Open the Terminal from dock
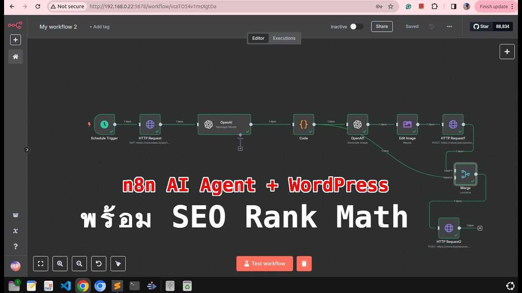The width and height of the screenshot is (522, 293). point(135,286)
